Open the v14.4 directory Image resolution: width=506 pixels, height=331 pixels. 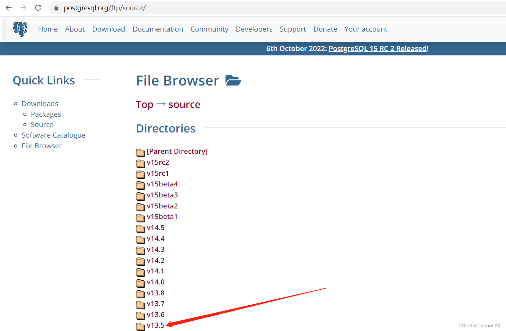(x=156, y=238)
